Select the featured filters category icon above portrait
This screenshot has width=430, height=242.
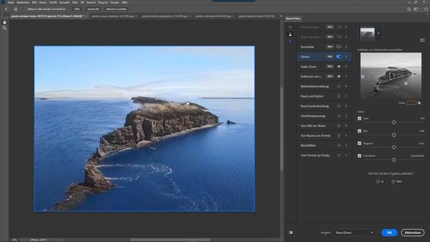pos(290,27)
